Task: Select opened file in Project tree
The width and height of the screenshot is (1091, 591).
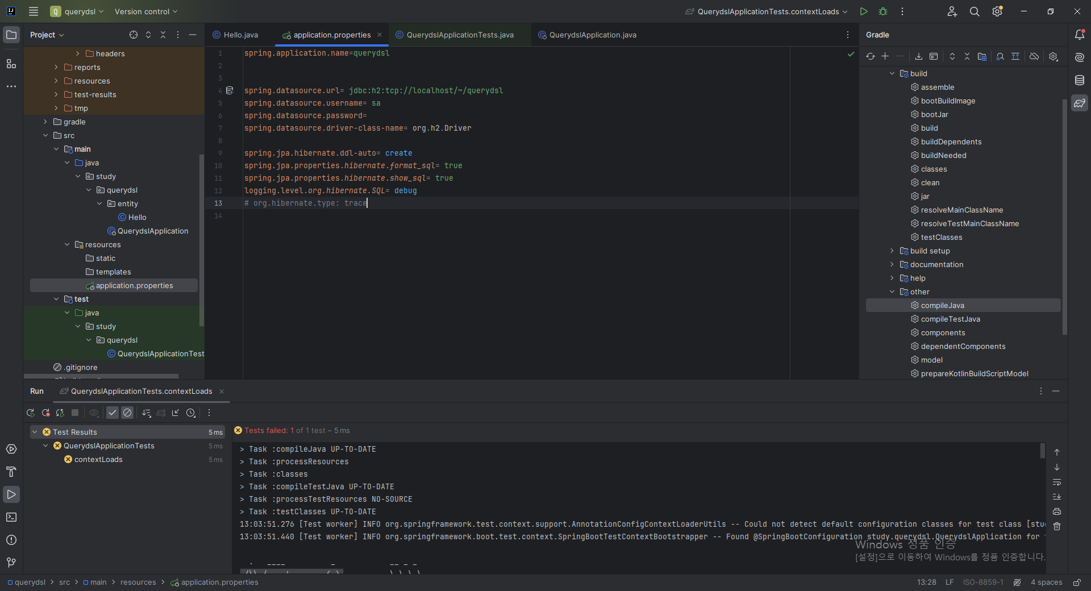Action: (x=134, y=35)
